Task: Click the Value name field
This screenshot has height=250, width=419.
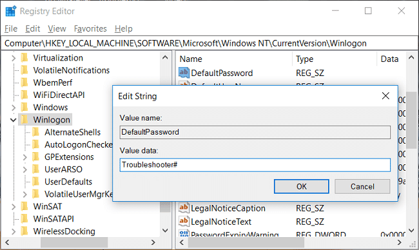Action: (255, 132)
